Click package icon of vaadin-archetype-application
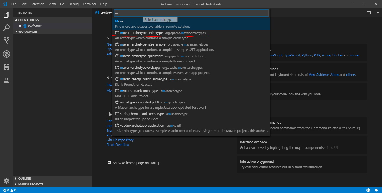382x193 pixels. coord(117,125)
